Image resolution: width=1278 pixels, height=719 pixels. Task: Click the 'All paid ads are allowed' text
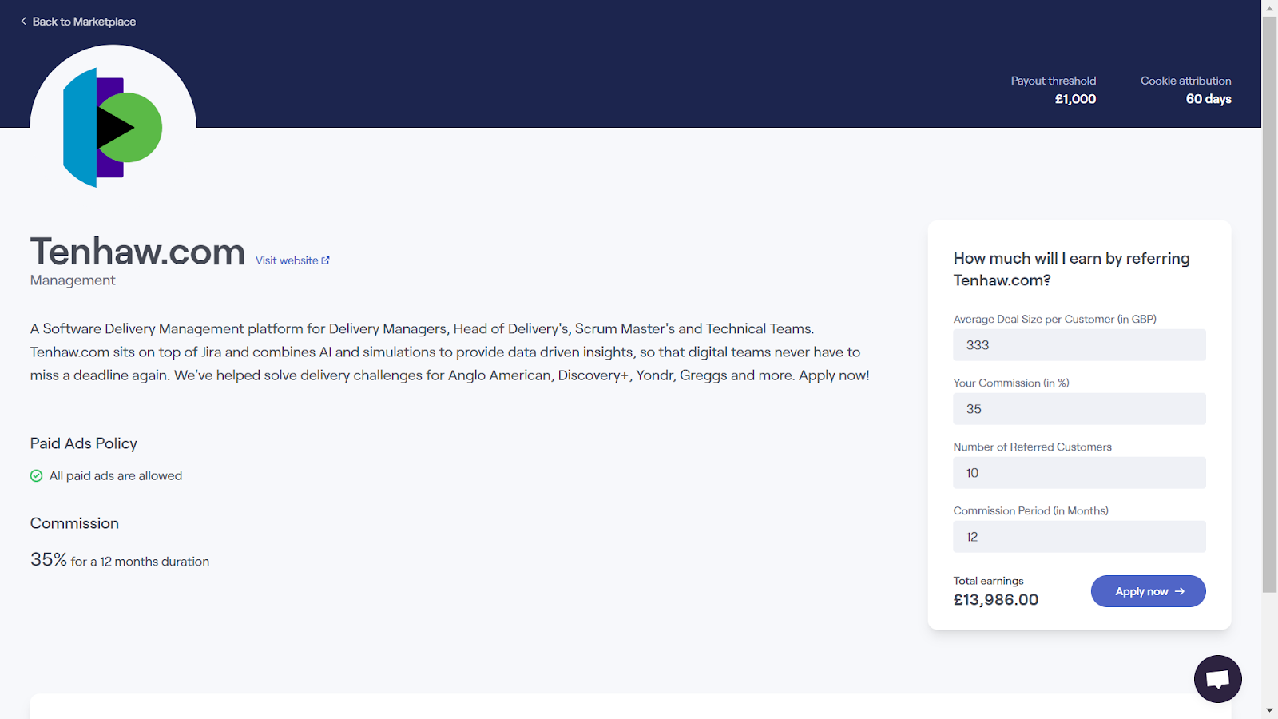(x=116, y=476)
